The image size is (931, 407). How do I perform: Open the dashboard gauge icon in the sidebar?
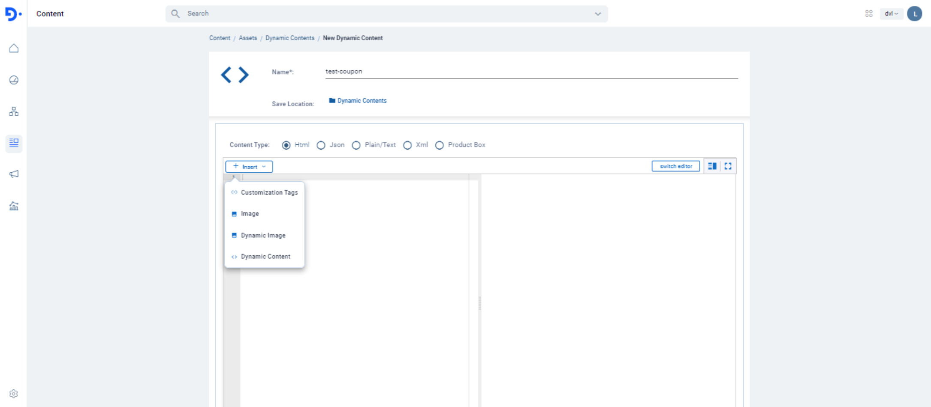point(14,80)
